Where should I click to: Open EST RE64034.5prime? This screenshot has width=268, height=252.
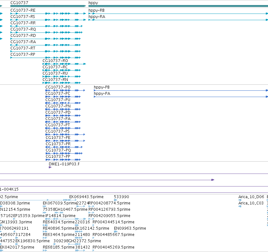59,222
